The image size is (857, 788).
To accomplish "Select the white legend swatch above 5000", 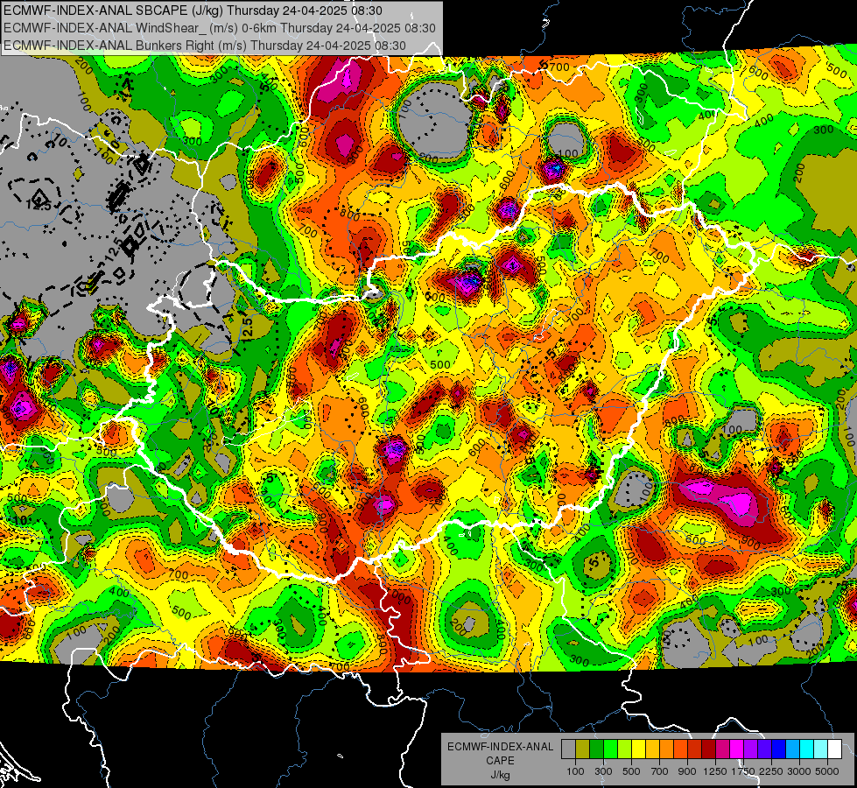I will [x=834, y=749].
